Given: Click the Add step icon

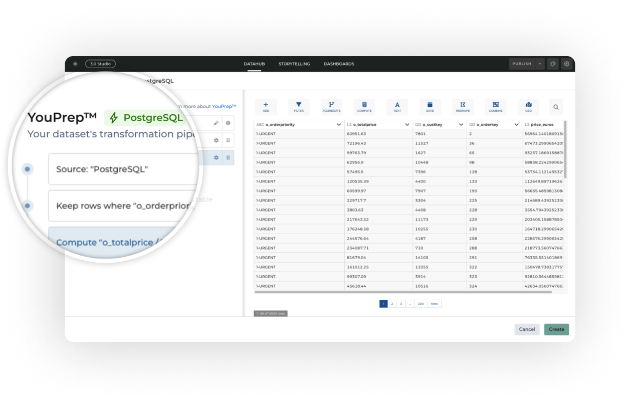Looking at the screenshot, I should click(x=266, y=106).
